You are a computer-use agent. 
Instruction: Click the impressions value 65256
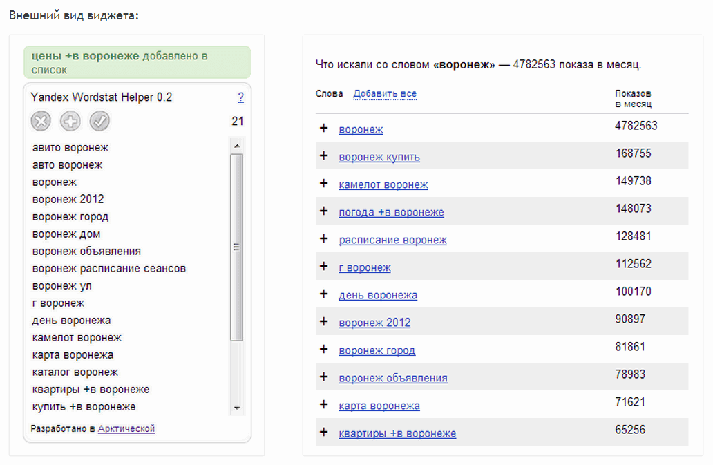pyautogui.click(x=630, y=430)
